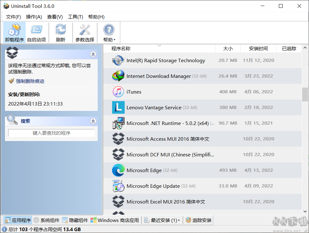Click the scroll up arrow of program list
The height and width of the screenshot is (233, 309).
click(x=305, y=47)
